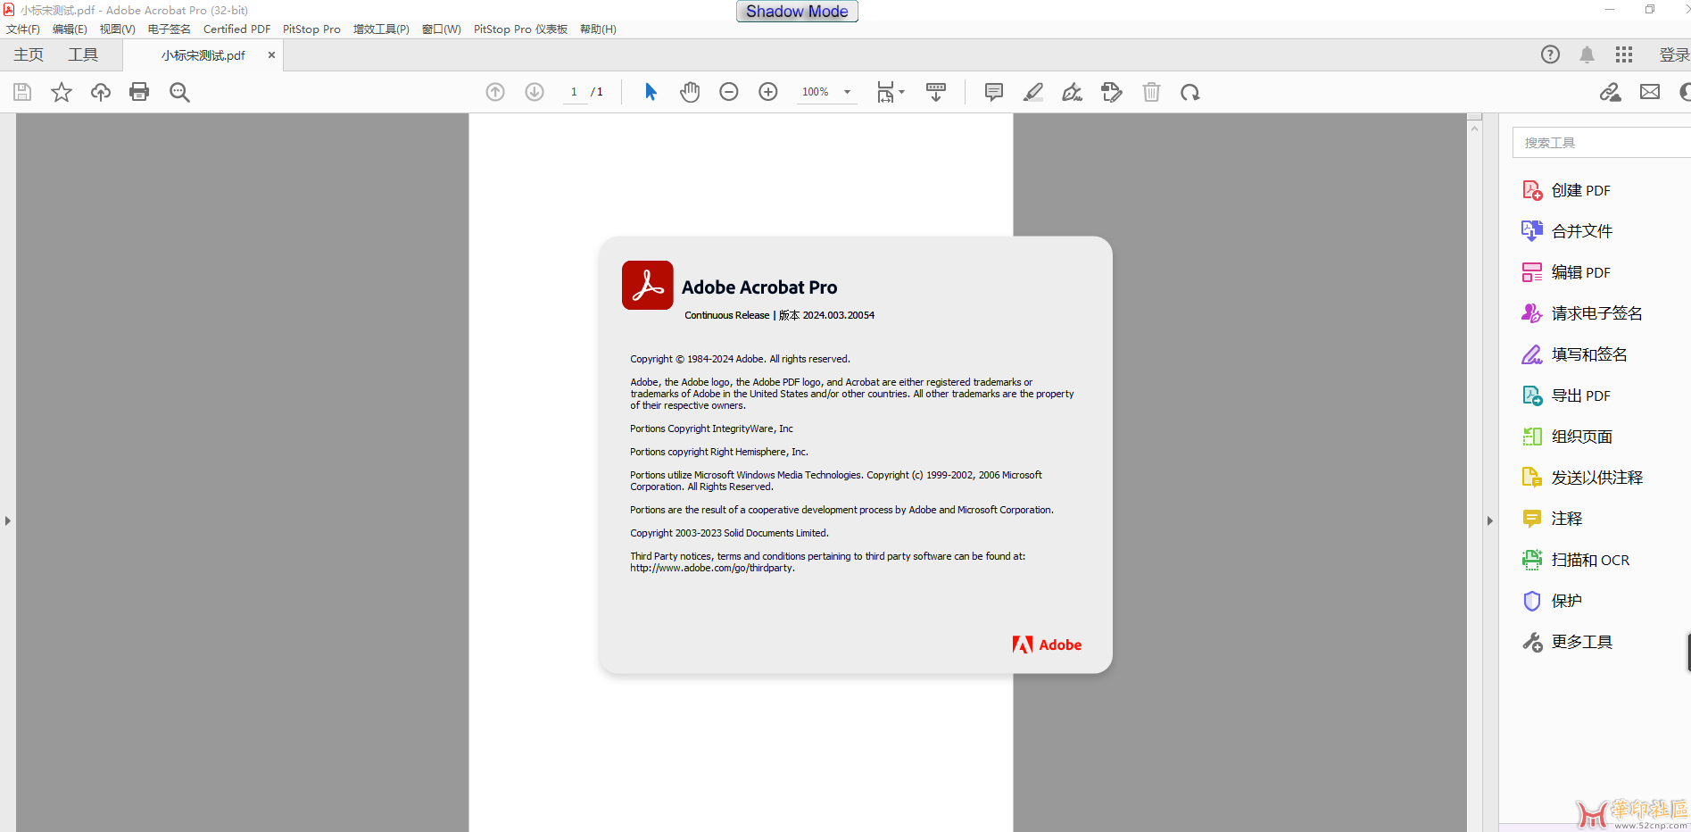This screenshot has width=1691, height=832.
Task: Select the 小标宋测试.pdf document tab
Action: [x=203, y=55]
